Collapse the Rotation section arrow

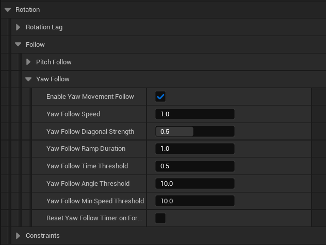point(8,10)
